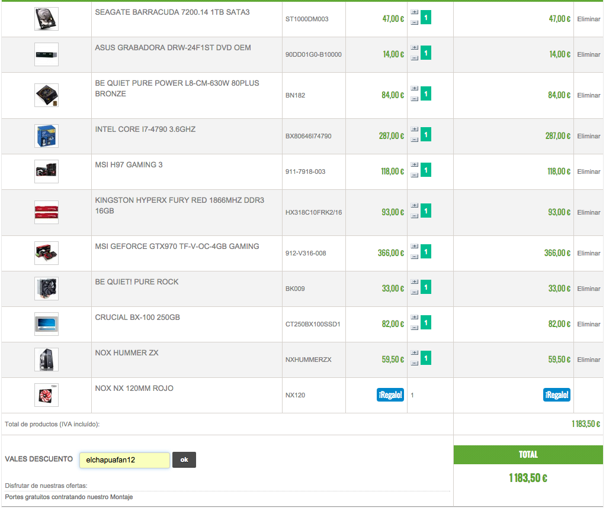Click ¡Regalo! badge in the unit price column
The width and height of the screenshot is (606, 508).
[x=390, y=395]
